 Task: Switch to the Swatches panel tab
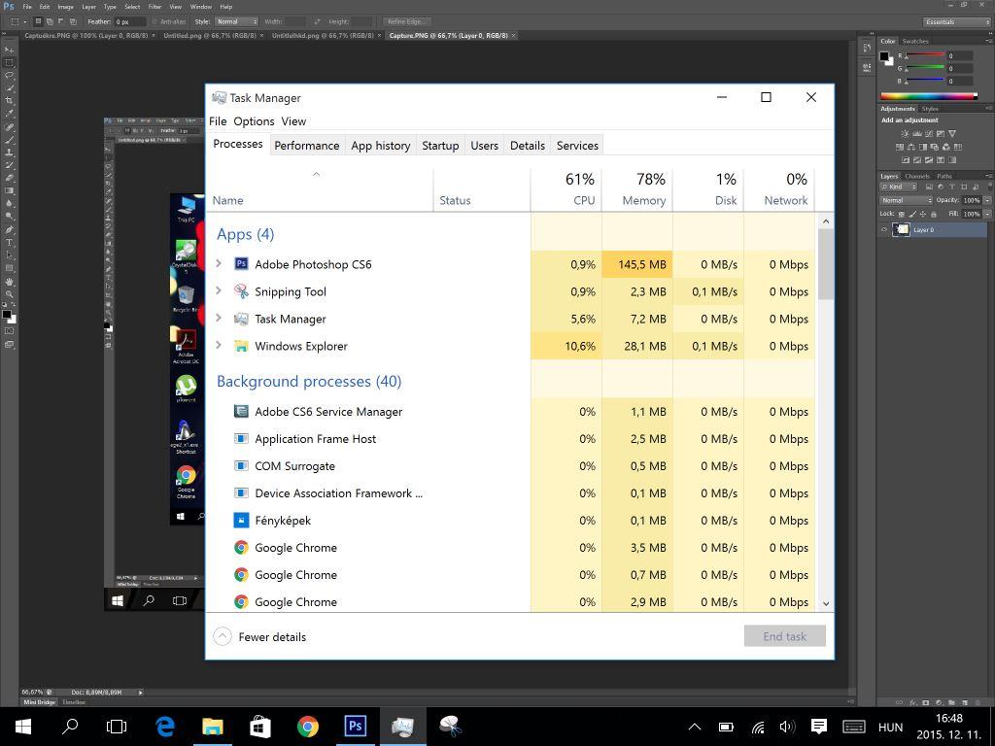coord(915,41)
